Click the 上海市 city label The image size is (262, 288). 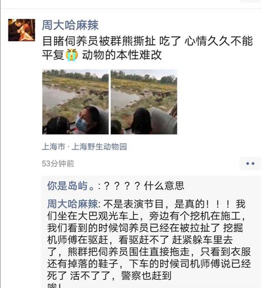coord(53,146)
